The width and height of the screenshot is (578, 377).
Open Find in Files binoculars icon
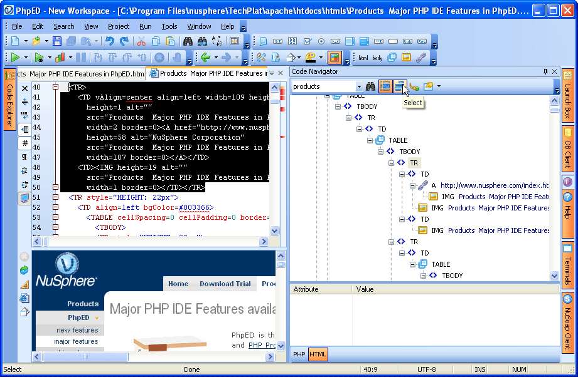(202, 41)
